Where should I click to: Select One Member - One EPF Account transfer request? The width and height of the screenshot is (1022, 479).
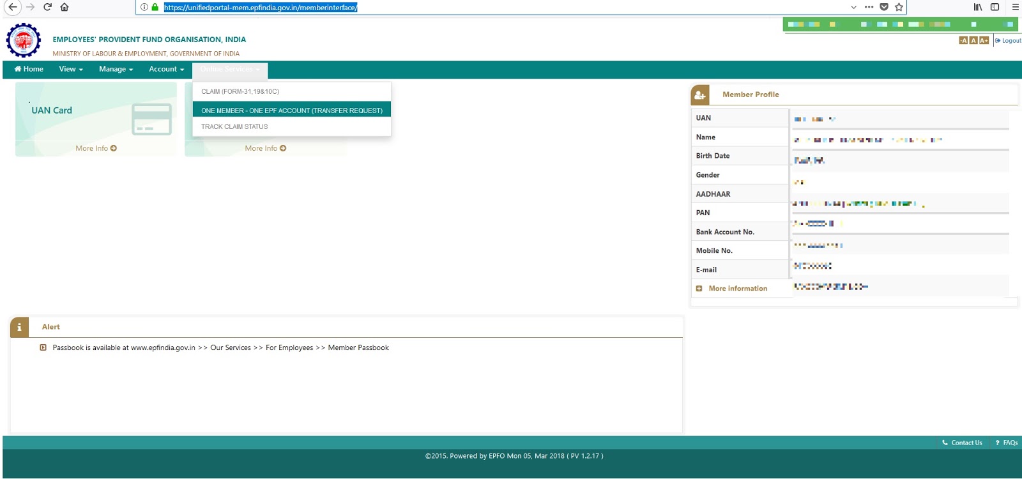tap(291, 110)
